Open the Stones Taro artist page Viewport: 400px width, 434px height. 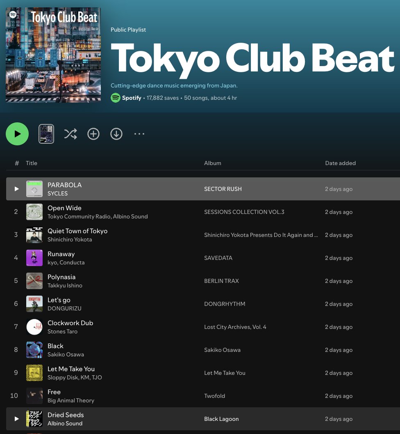click(62, 331)
